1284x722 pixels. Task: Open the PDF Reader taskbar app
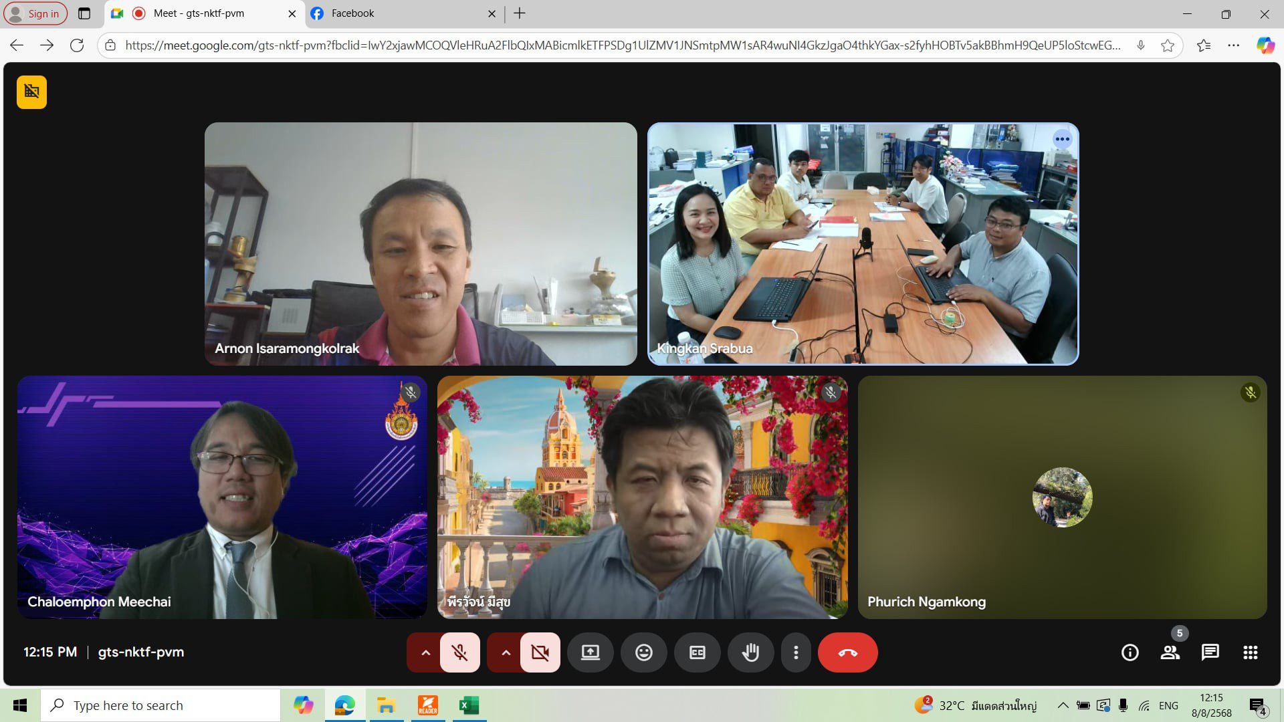coord(427,705)
